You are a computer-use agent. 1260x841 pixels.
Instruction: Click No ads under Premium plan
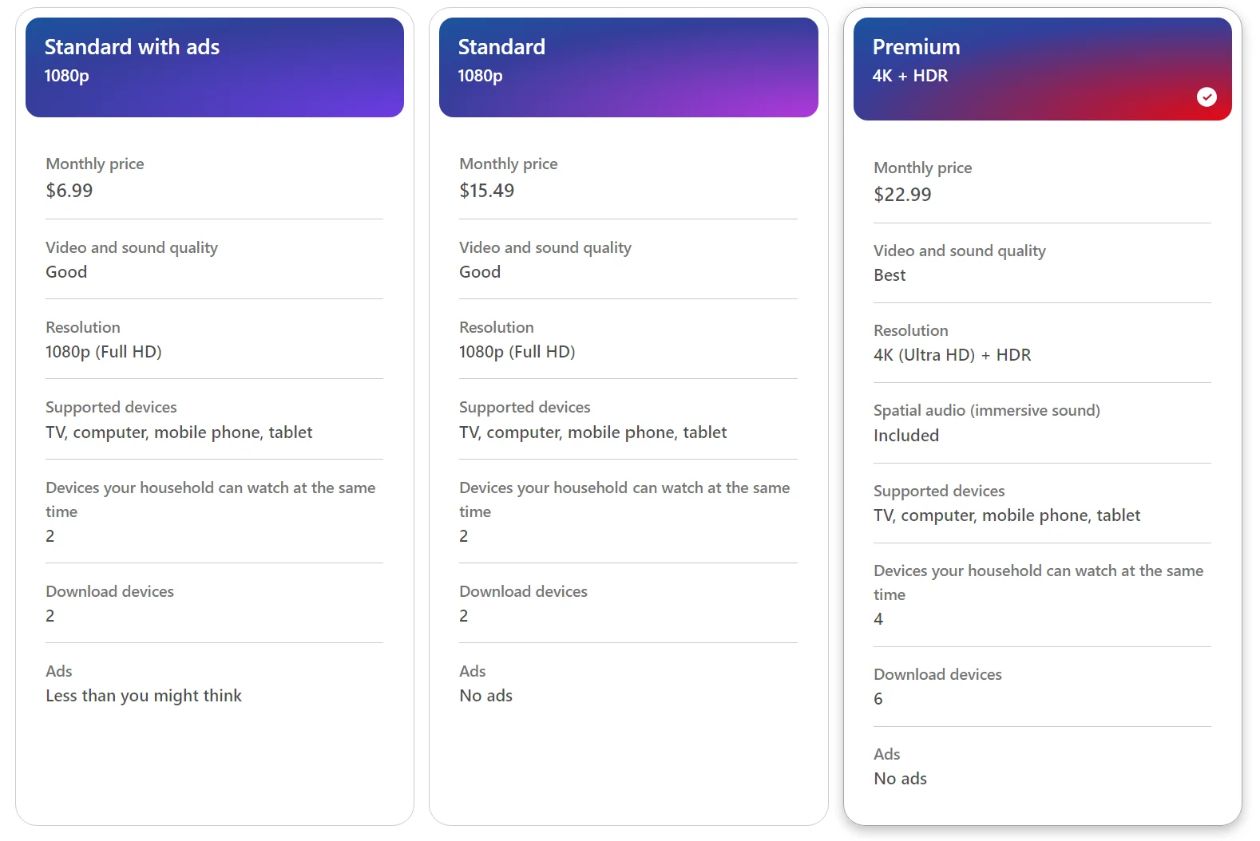pos(900,778)
